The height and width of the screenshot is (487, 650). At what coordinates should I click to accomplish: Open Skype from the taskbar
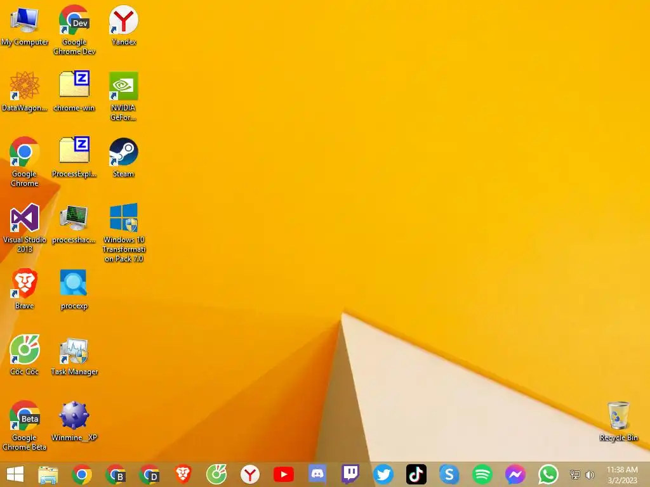coord(449,474)
